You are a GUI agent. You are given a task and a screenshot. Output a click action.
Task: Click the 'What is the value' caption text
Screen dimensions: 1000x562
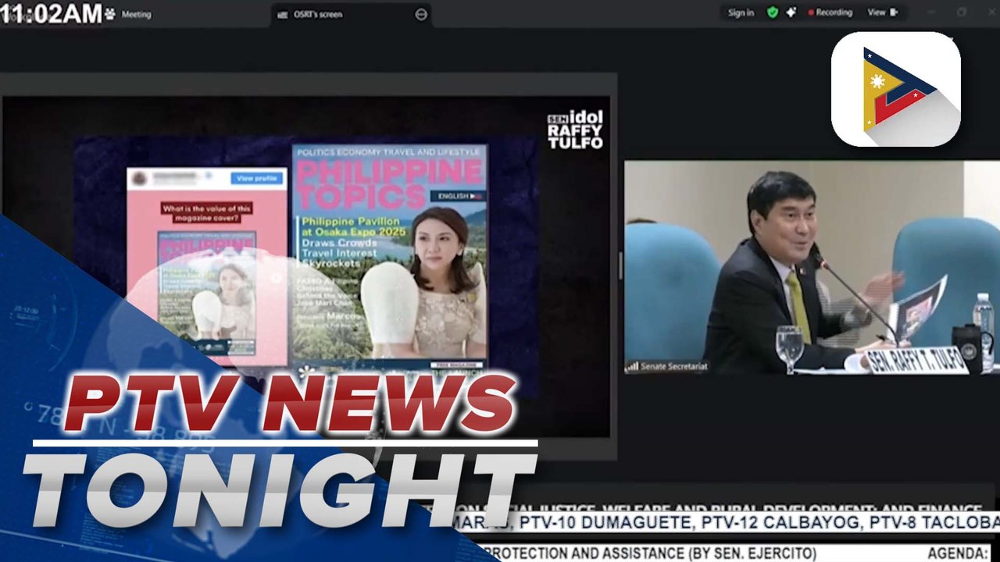click(207, 214)
